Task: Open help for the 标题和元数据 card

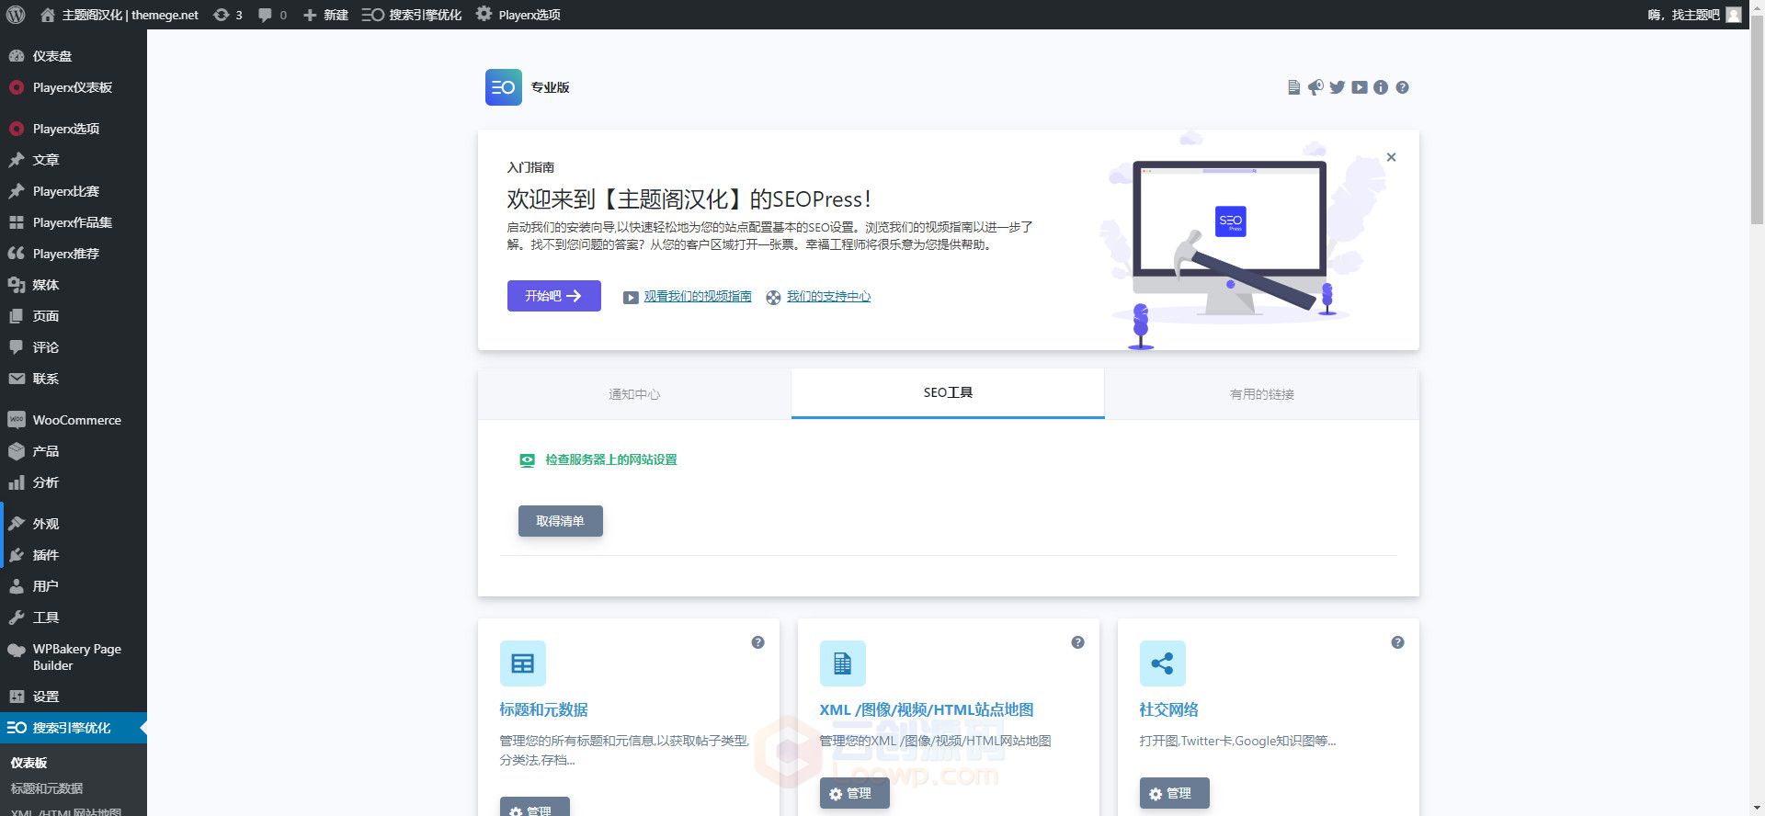Action: coord(757,642)
